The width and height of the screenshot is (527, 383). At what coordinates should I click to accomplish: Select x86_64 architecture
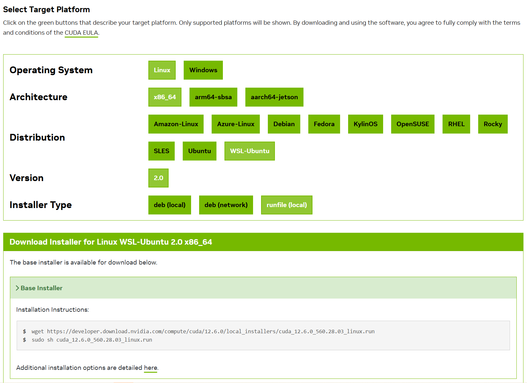[x=165, y=97]
